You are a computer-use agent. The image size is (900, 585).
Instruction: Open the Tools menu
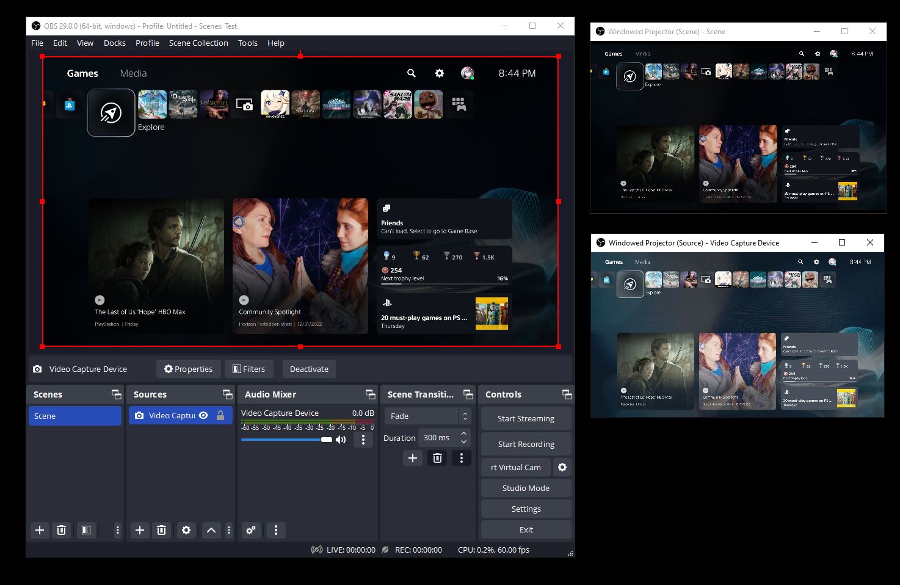tap(247, 43)
